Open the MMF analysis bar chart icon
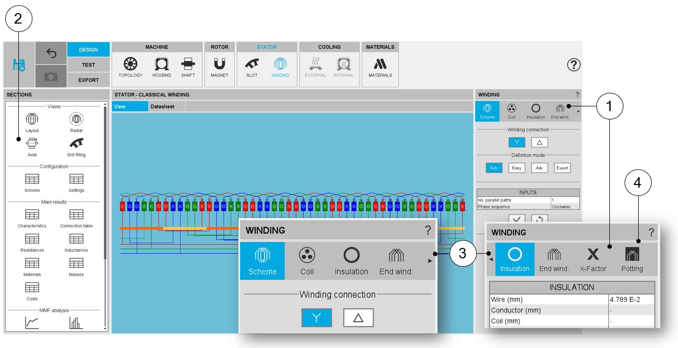The height and width of the screenshot is (348, 678). (76, 323)
